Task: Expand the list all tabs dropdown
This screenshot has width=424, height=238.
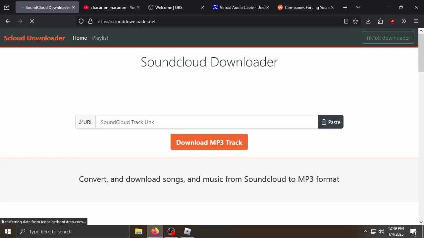Action: 358,7
